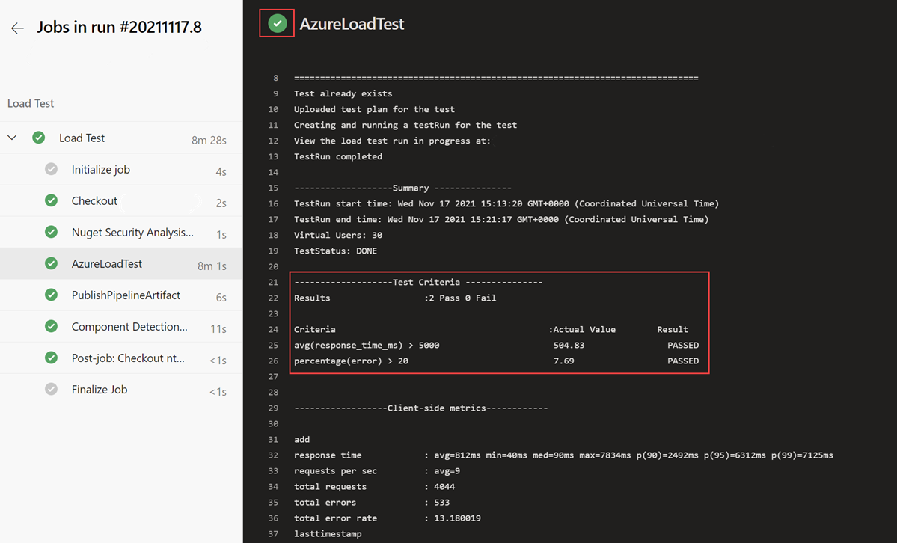Click the Load Test job success badge
Screen dimensions: 897x543
coord(38,138)
